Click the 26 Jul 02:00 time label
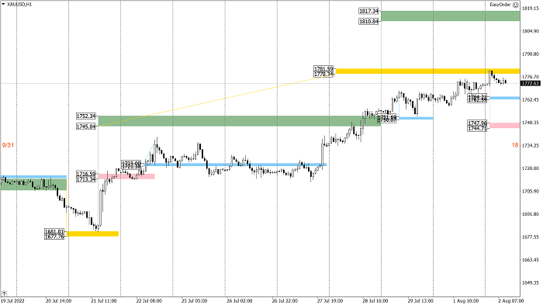 (x=239, y=301)
